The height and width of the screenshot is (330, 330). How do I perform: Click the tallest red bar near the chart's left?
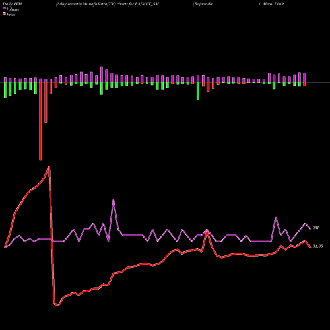pyautogui.click(x=40, y=121)
